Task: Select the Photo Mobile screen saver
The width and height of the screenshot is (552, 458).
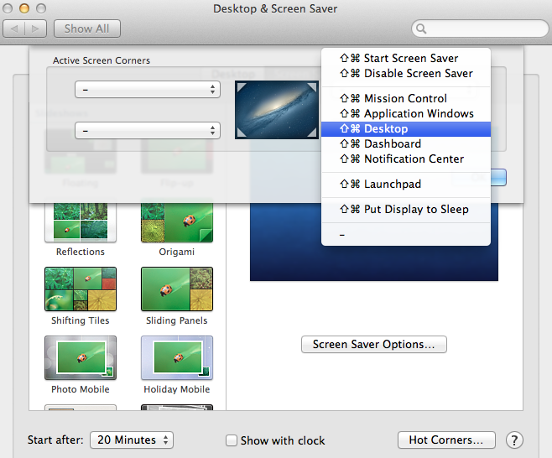Action: pyautogui.click(x=81, y=357)
